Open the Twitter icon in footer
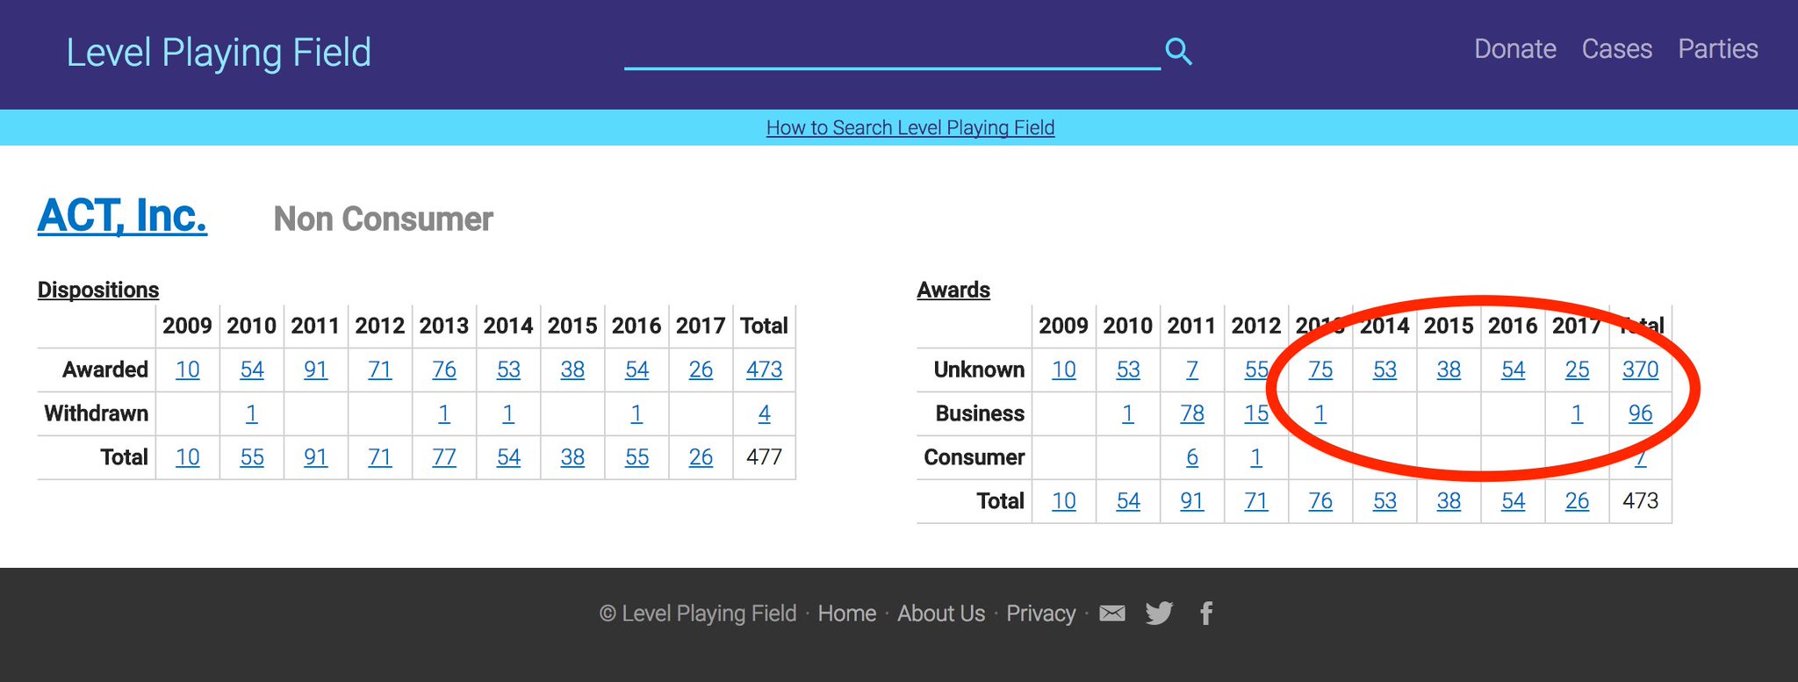 (1159, 613)
